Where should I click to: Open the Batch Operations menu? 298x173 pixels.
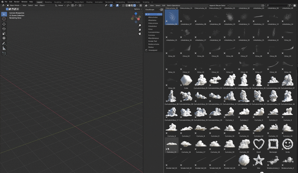(173, 5)
